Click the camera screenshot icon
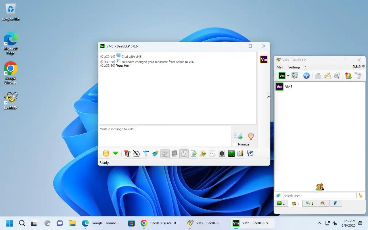This screenshot has height=230, width=368. pos(222,154)
